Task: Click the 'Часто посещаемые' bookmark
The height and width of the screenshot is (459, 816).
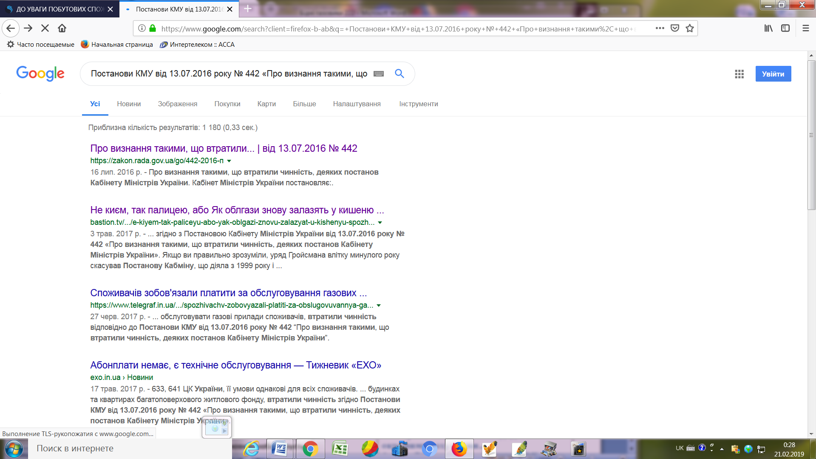Action: [x=41, y=45]
